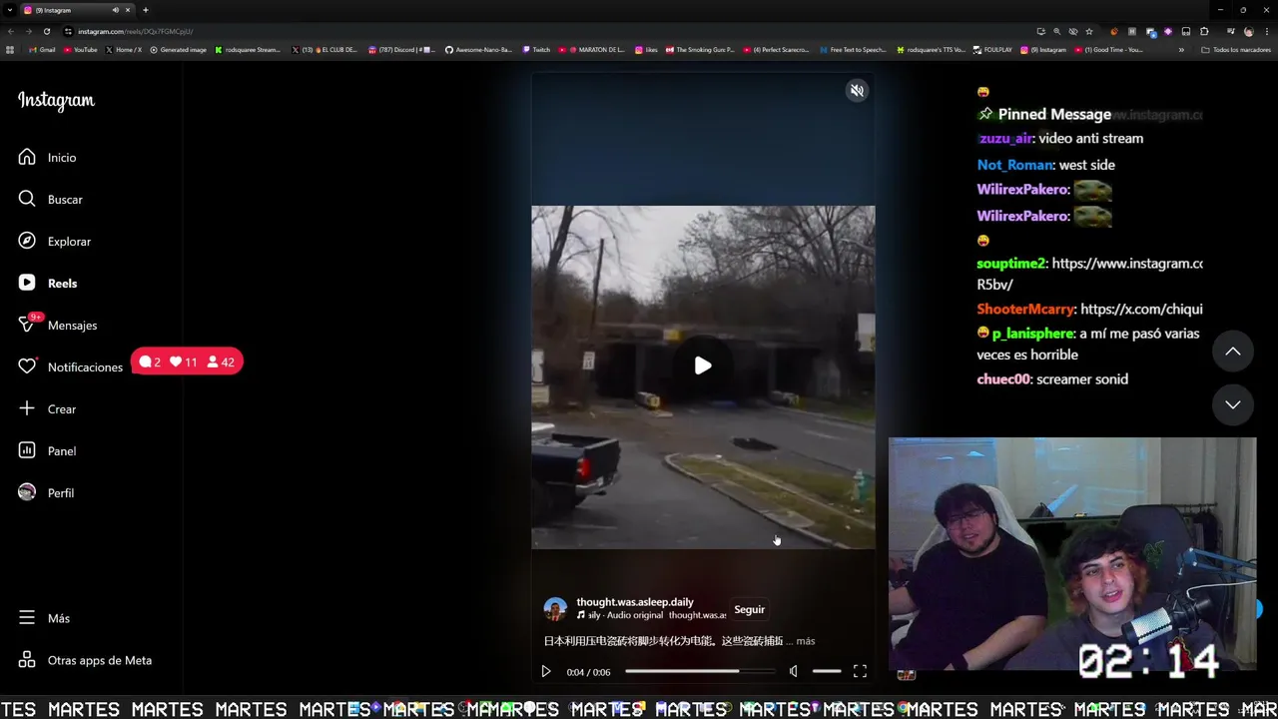Open the Gmail bookmark

[x=42, y=49]
